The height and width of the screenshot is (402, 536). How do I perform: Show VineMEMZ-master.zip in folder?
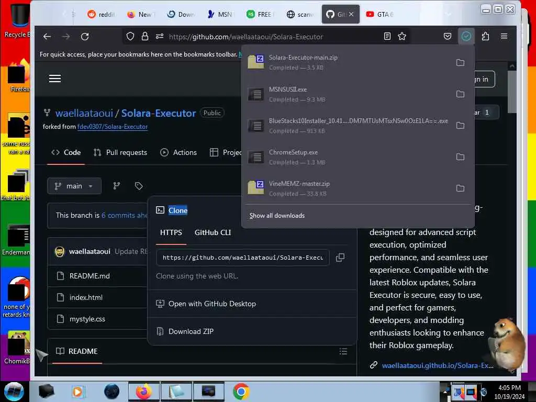pos(460,188)
